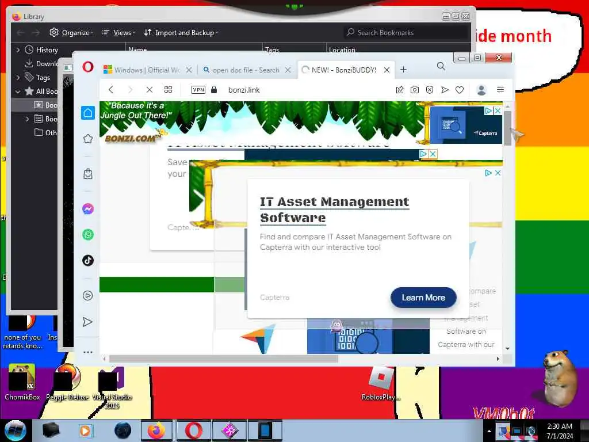Open the Peggle Deluxe desktop shortcut

tap(67, 383)
